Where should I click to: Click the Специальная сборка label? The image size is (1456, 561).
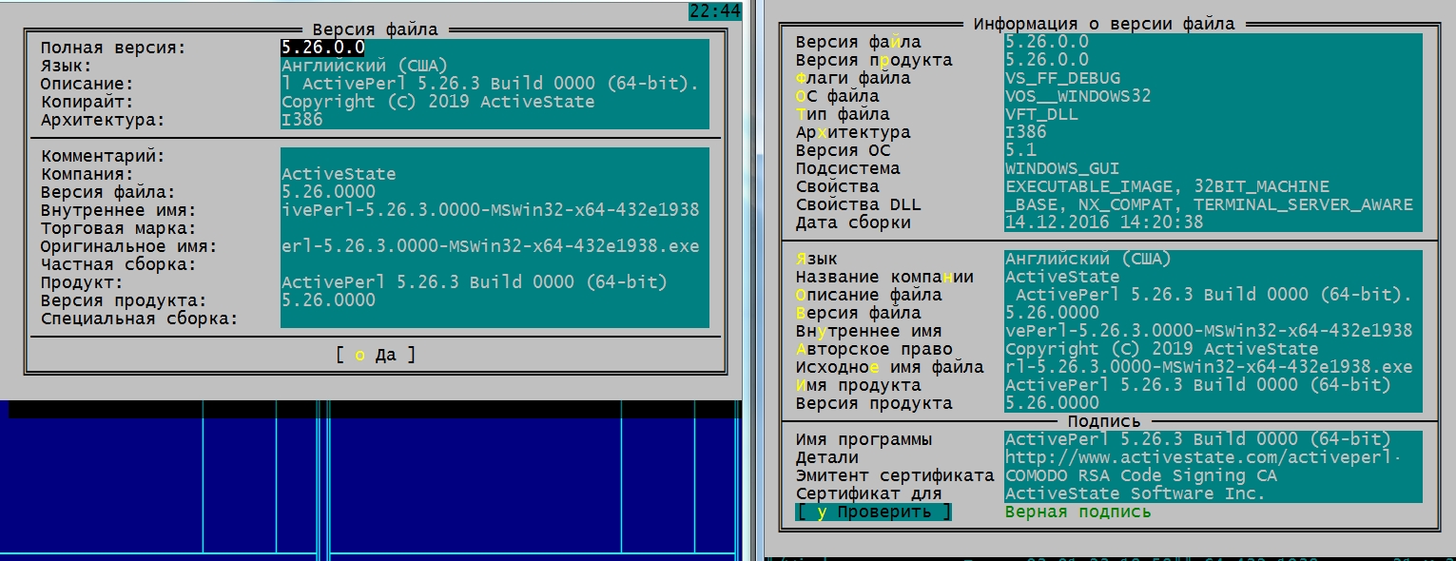click(x=139, y=319)
